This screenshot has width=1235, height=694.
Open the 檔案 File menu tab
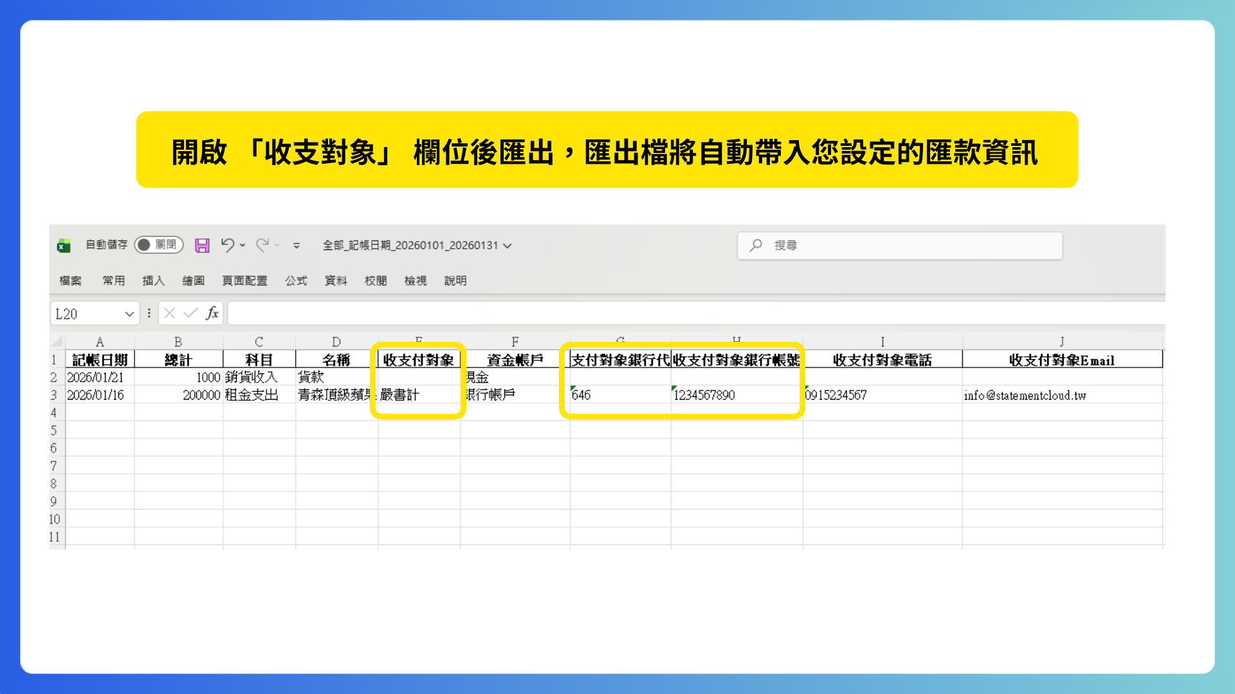(70, 281)
